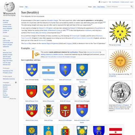Open the Arms of Auzeville-Tolosane shield image
Image resolution: width=135 pixels, height=135 pixels.
pyautogui.click(x=82, y=70)
